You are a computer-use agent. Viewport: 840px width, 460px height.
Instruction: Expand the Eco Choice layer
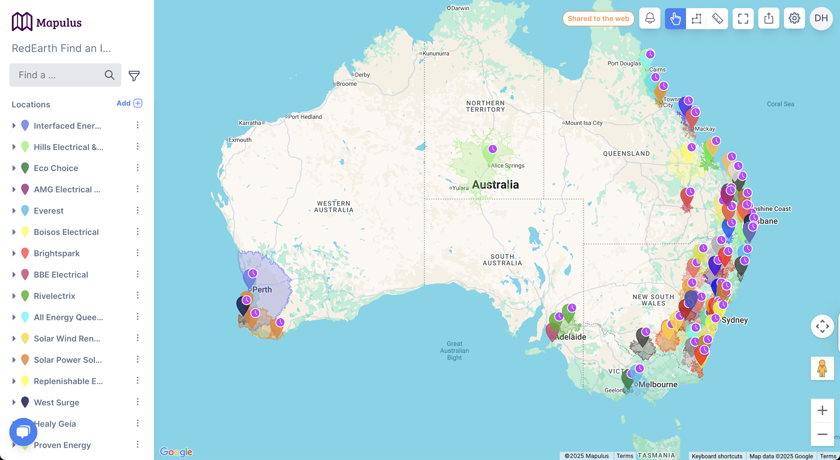14,168
